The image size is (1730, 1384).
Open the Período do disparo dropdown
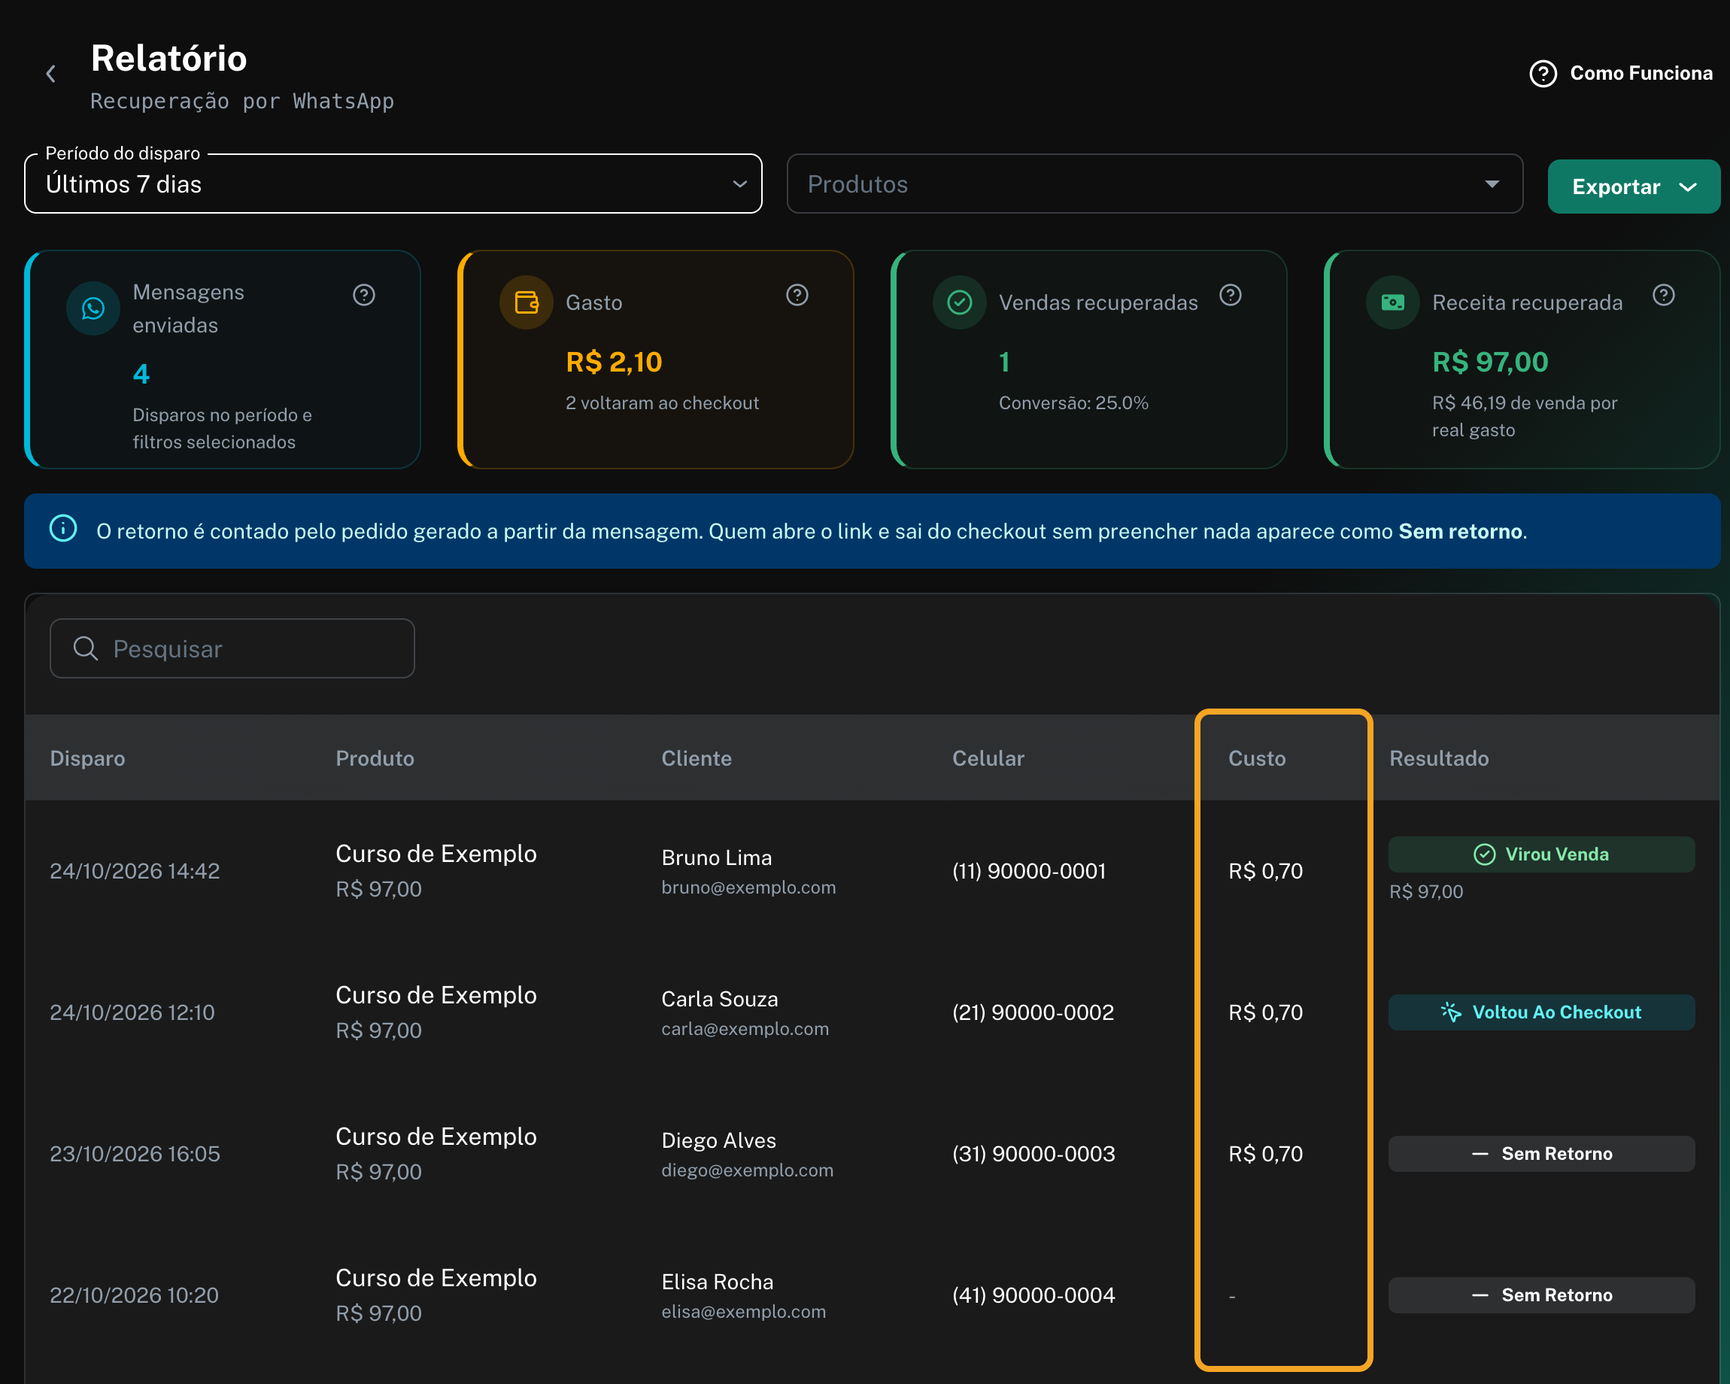[x=393, y=184]
